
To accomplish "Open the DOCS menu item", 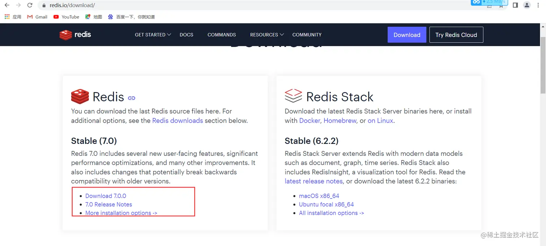I will pyautogui.click(x=186, y=35).
